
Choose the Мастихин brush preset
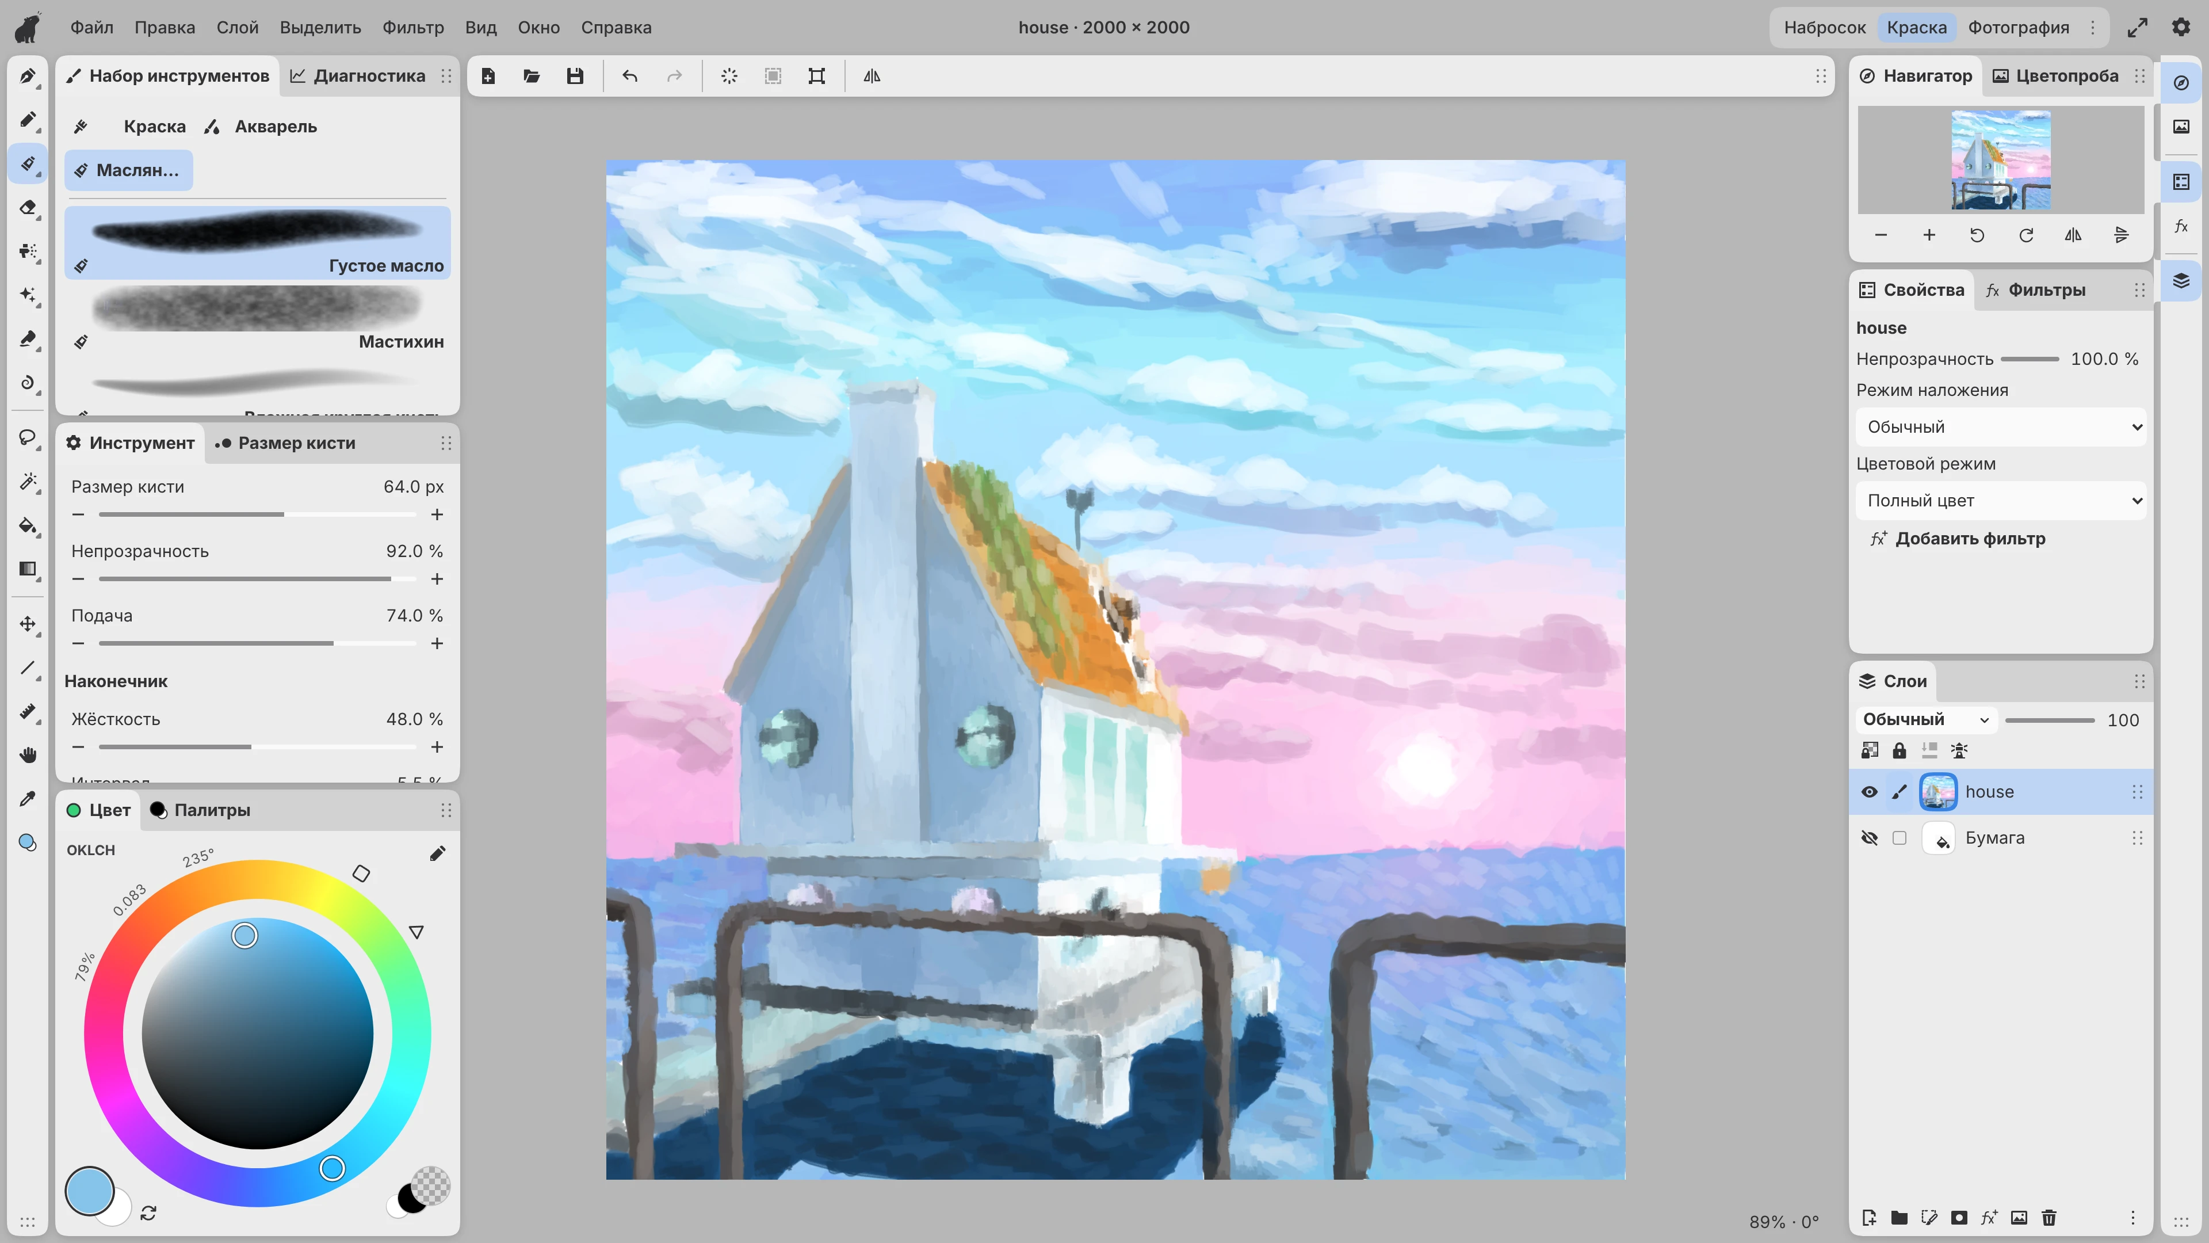coord(257,318)
